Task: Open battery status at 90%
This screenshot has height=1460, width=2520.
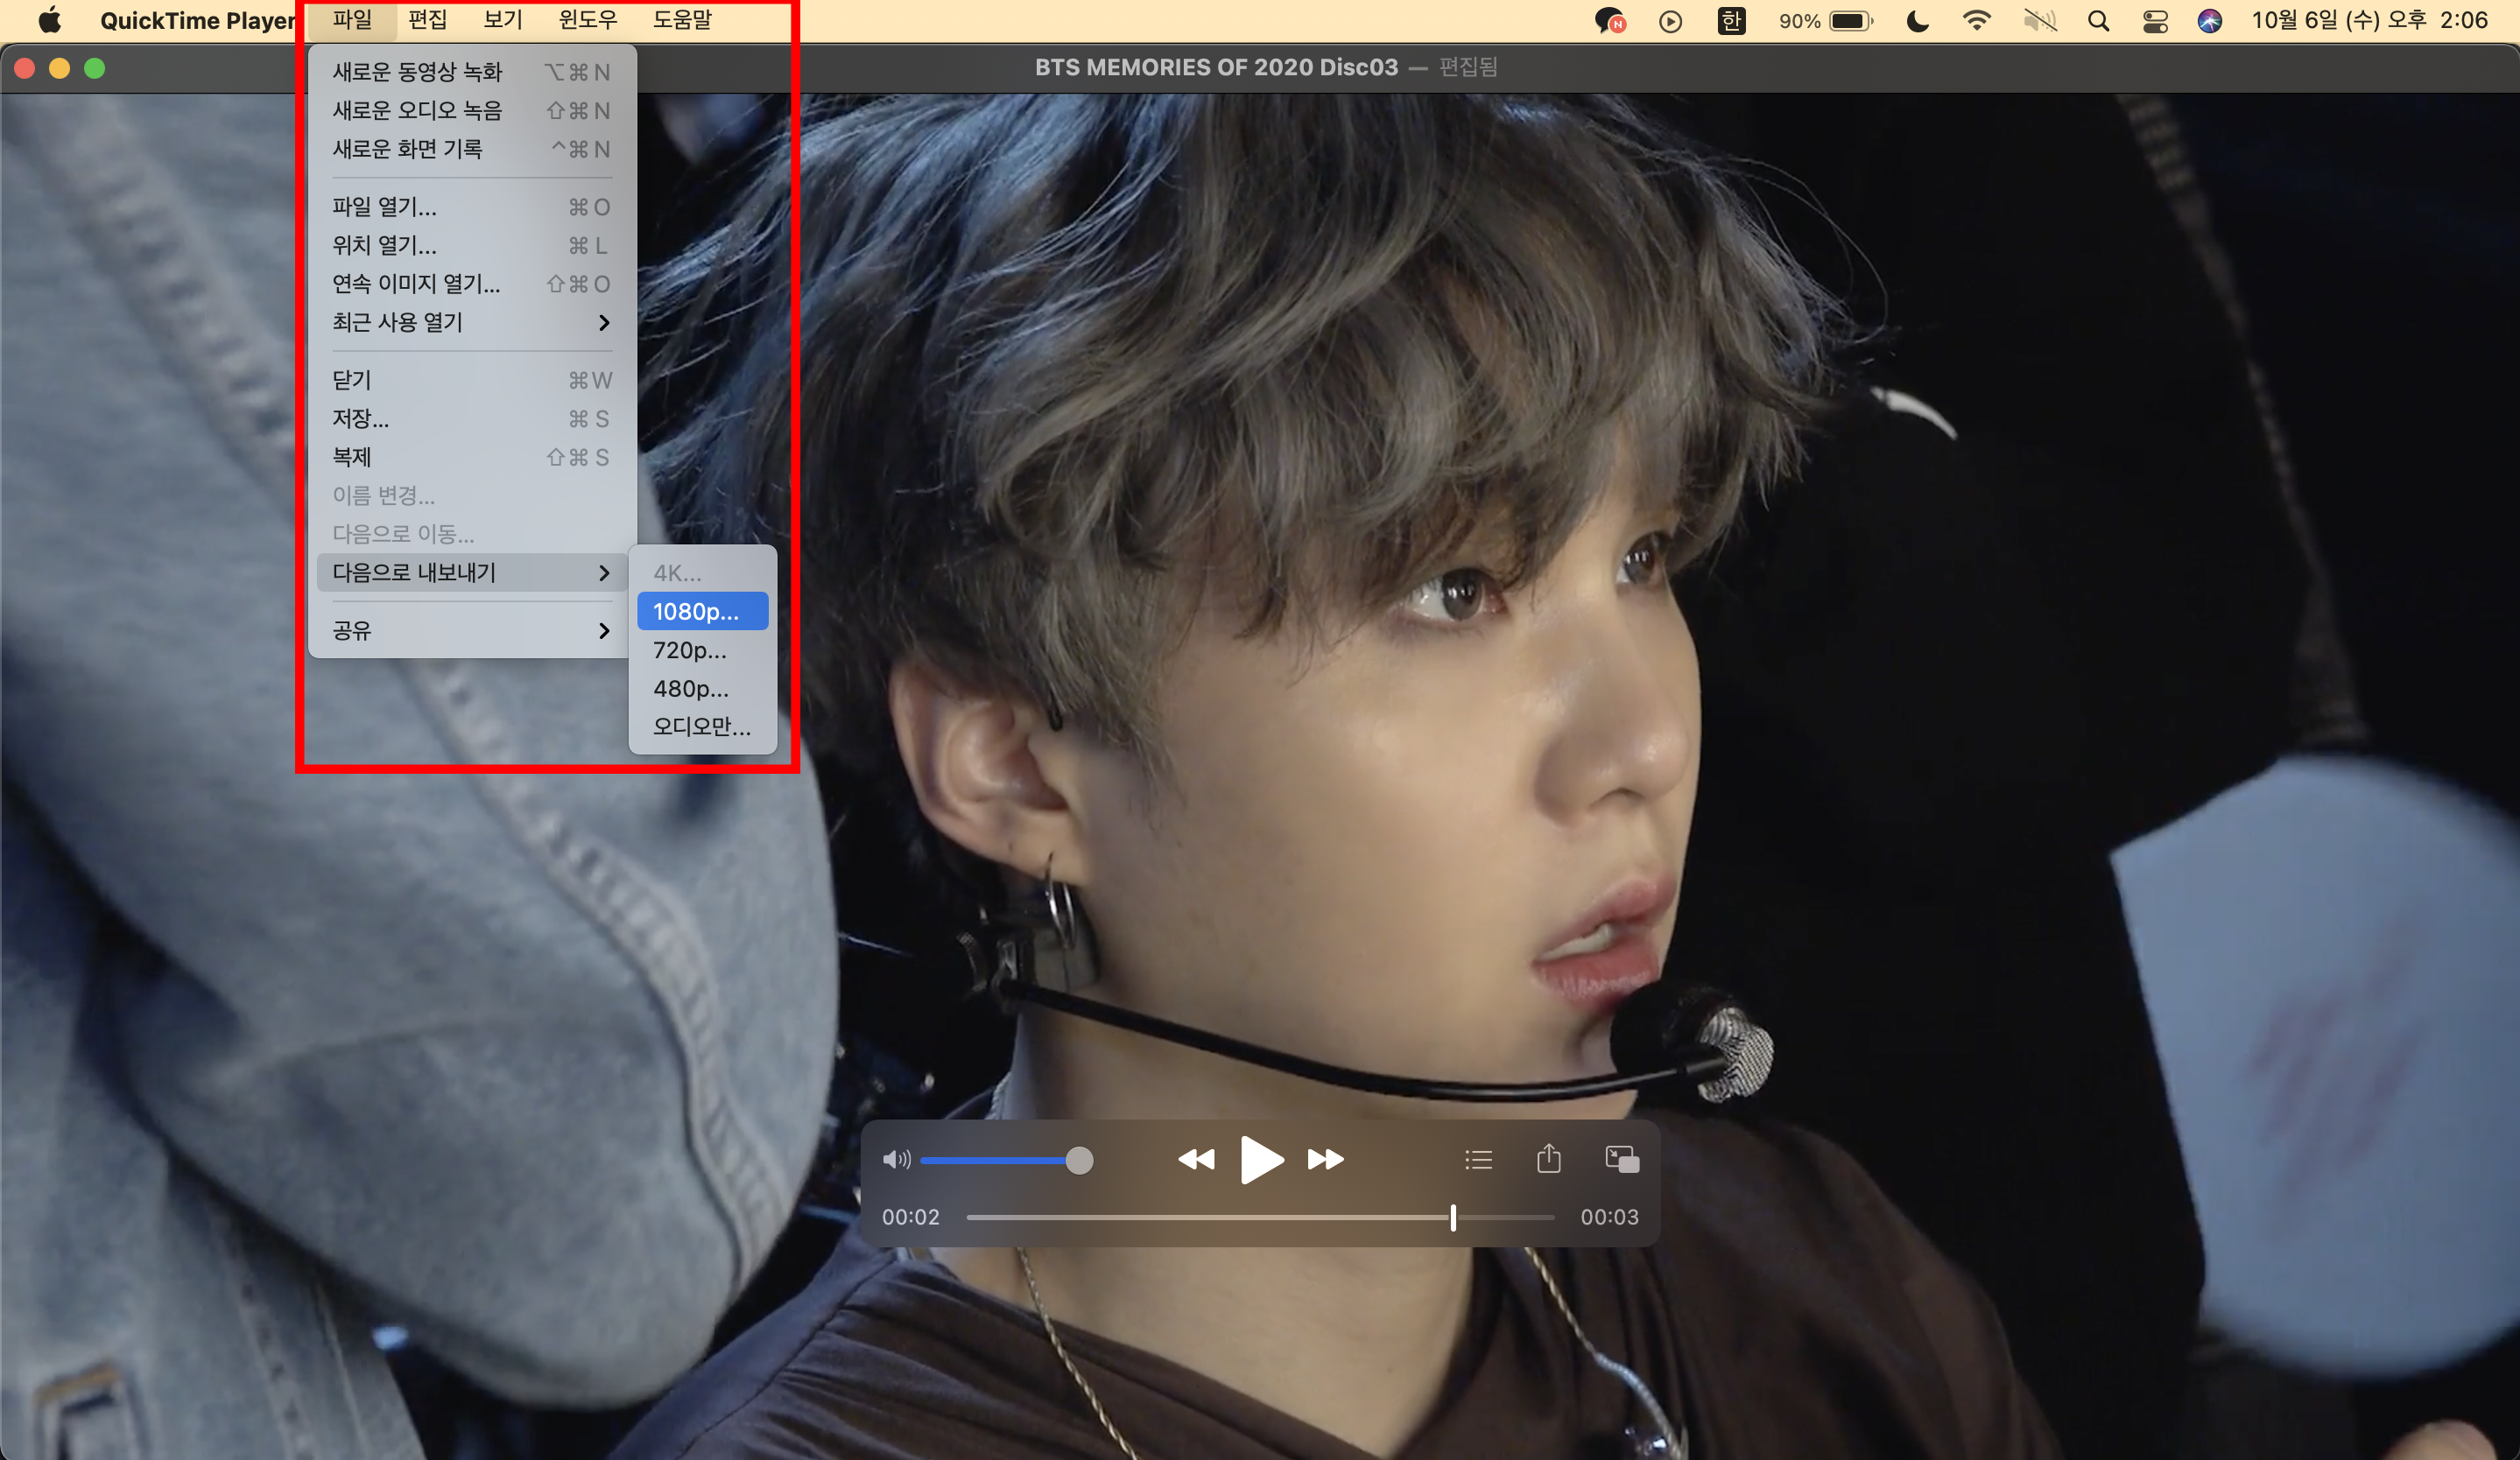Action: click(1825, 21)
